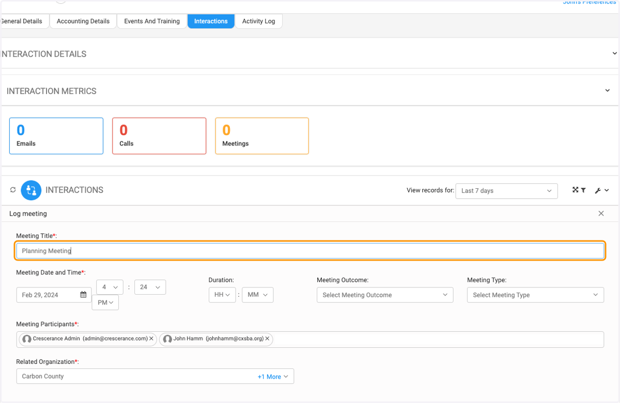Viewport: 620px width, 403px height.
Task: Click the Interaction Details heading
Action: (43, 54)
